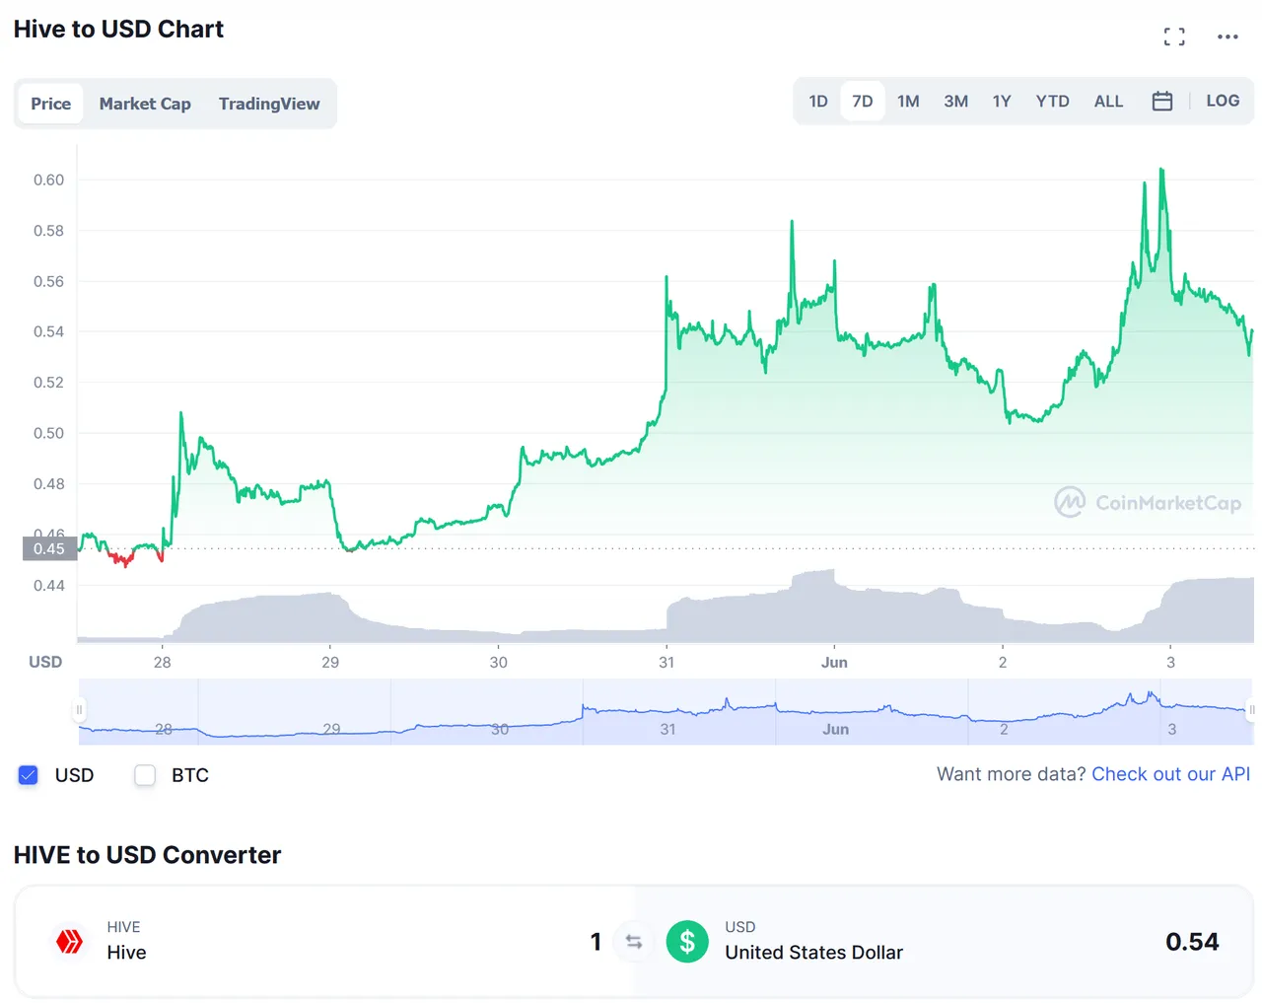Grab the right range slider handle

click(x=1252, y=709)
